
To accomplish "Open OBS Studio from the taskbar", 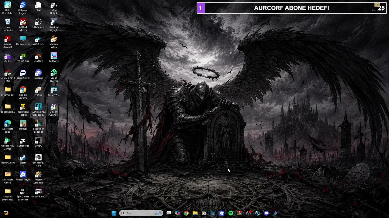I will tap(249, 213).
